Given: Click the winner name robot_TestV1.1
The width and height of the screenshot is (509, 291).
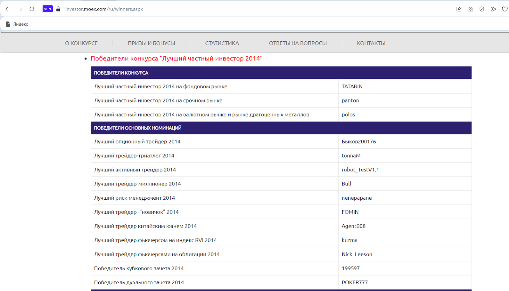Looking at the screenshot, I should 360,170.
